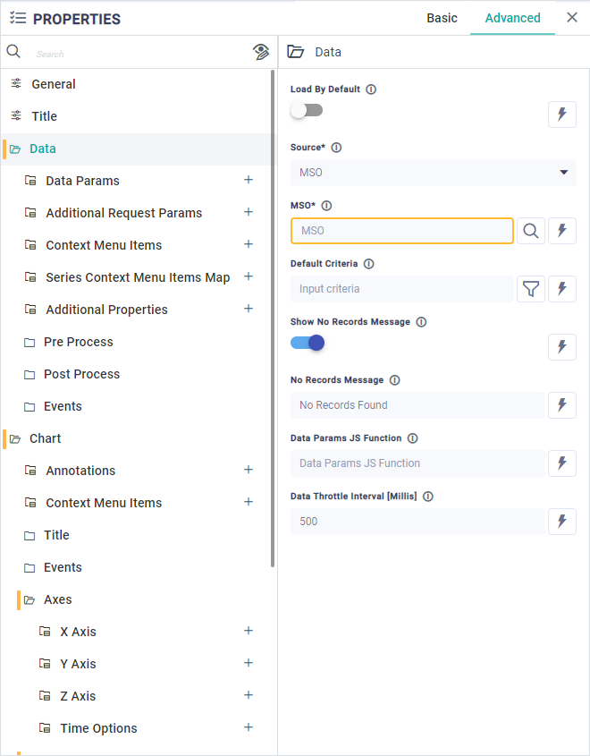Click plus icon next to X Axis
This screenshot has width=590, height=756.
pos(249,631)
